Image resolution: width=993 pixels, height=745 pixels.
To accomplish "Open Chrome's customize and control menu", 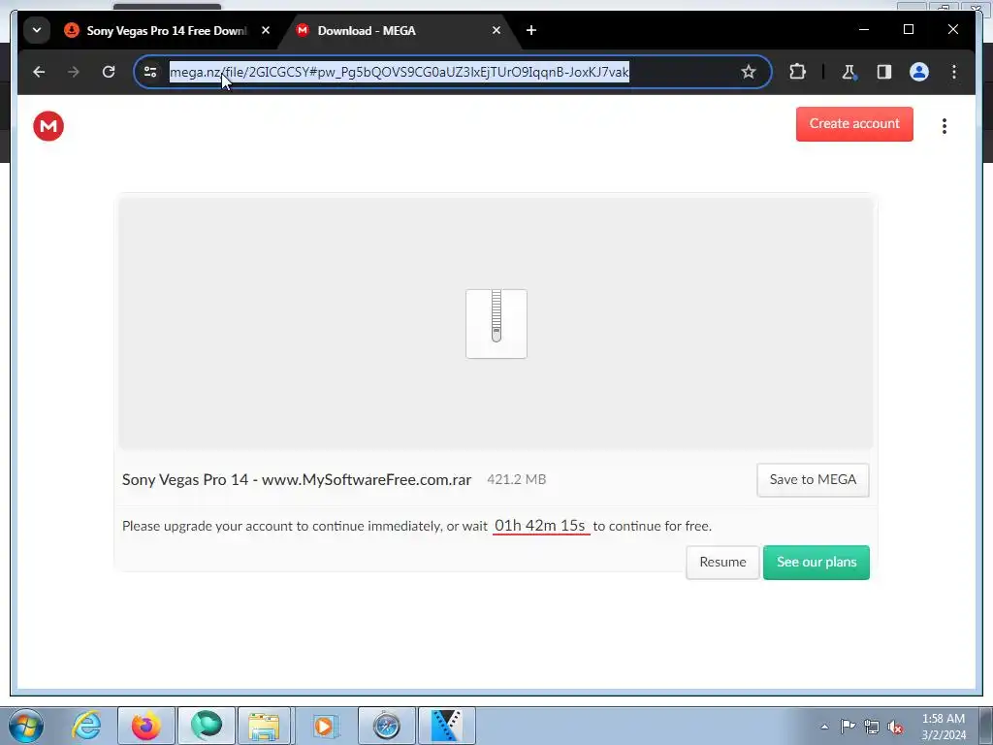I will click(954, 72).
